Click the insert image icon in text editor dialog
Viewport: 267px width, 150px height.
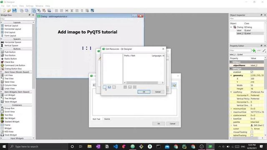174,85
